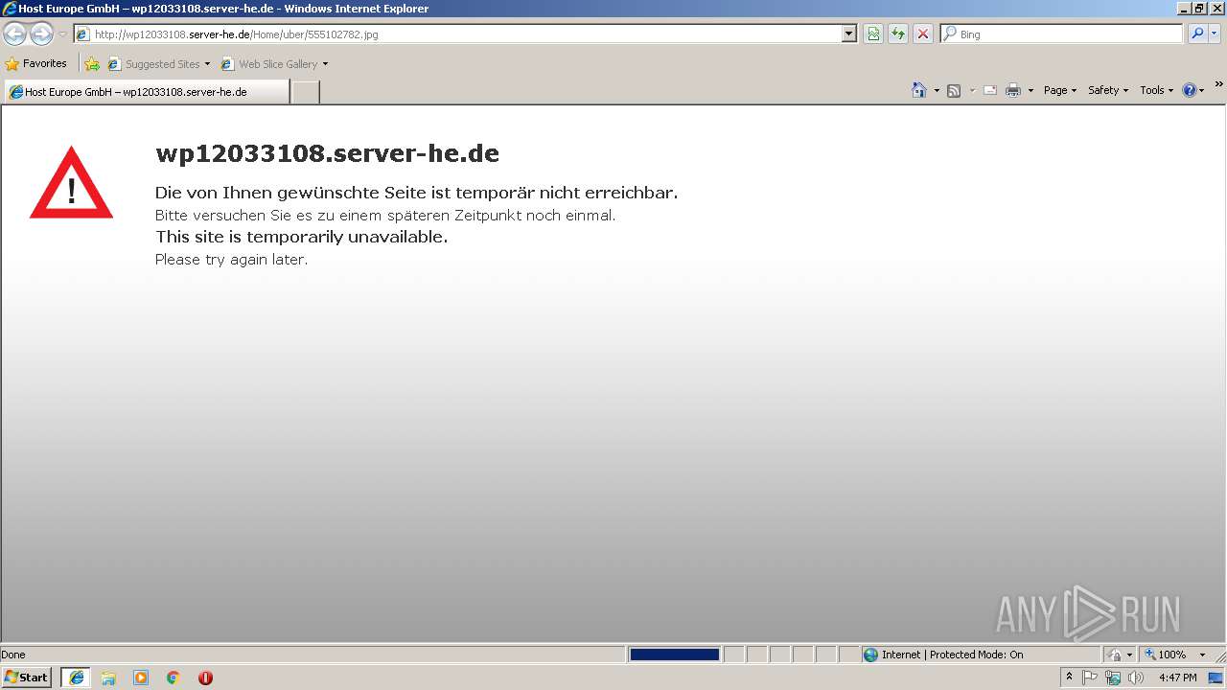Click the blue progress bar in the status bar

click(674, 655)
